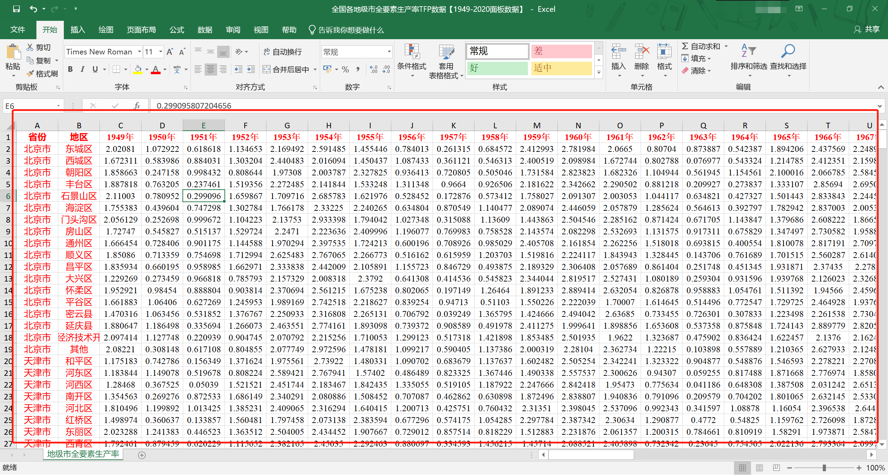This screenshot has width=888, height=475.
Task: Switch to Page Layout view in status bar
Action: (x=759, y=468)
